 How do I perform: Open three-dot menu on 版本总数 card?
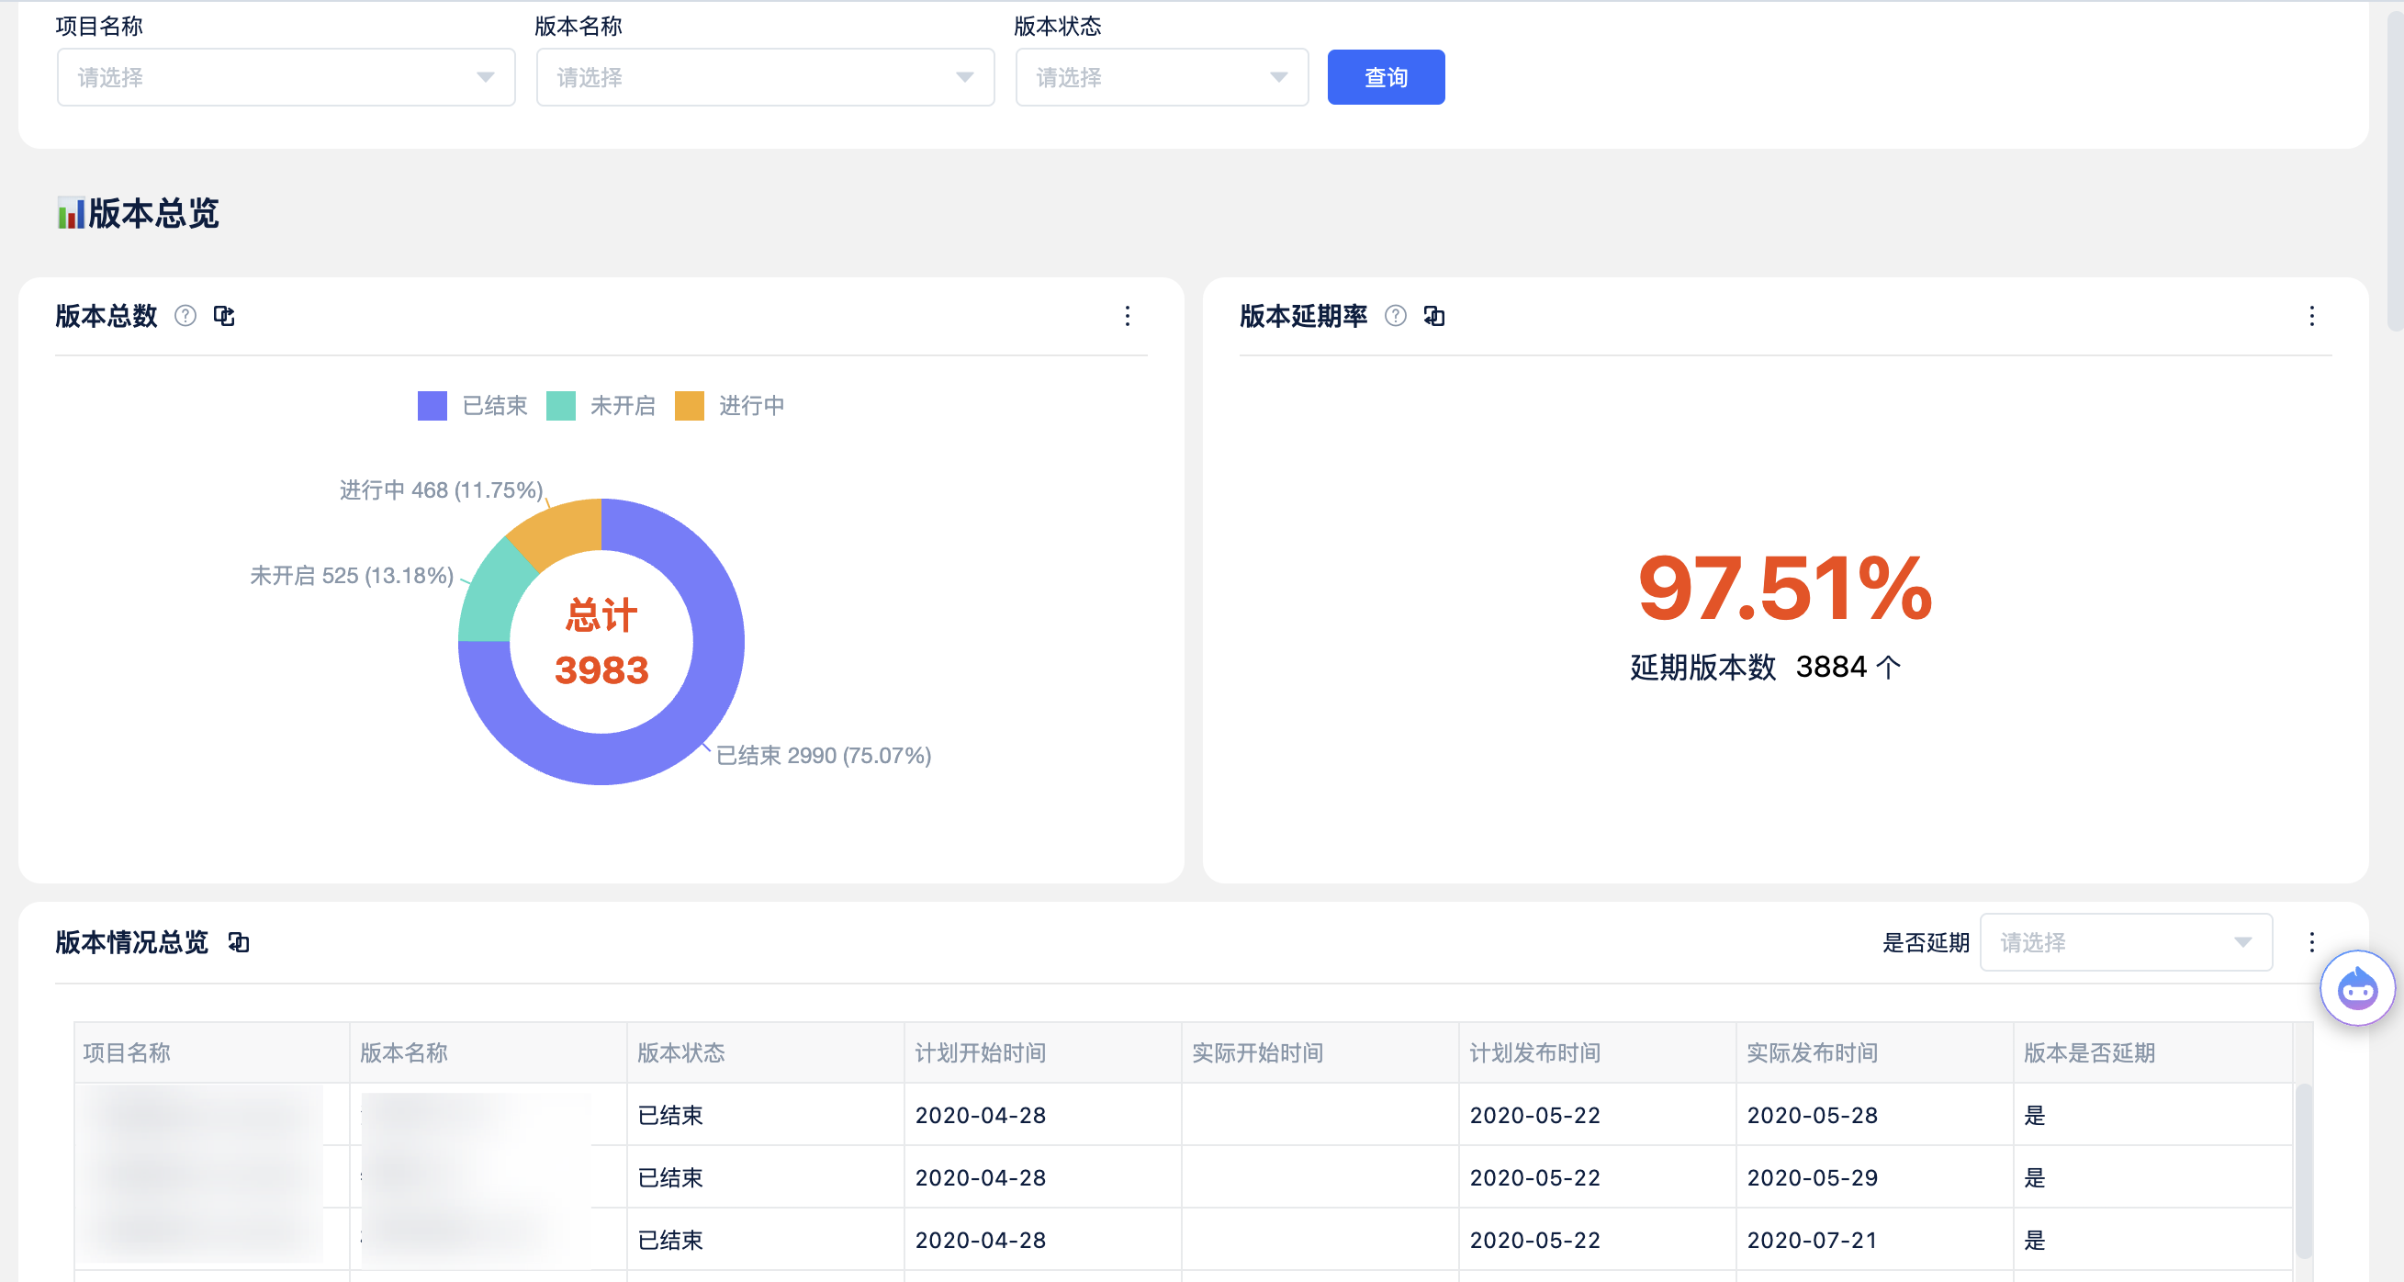point(1128,316)
